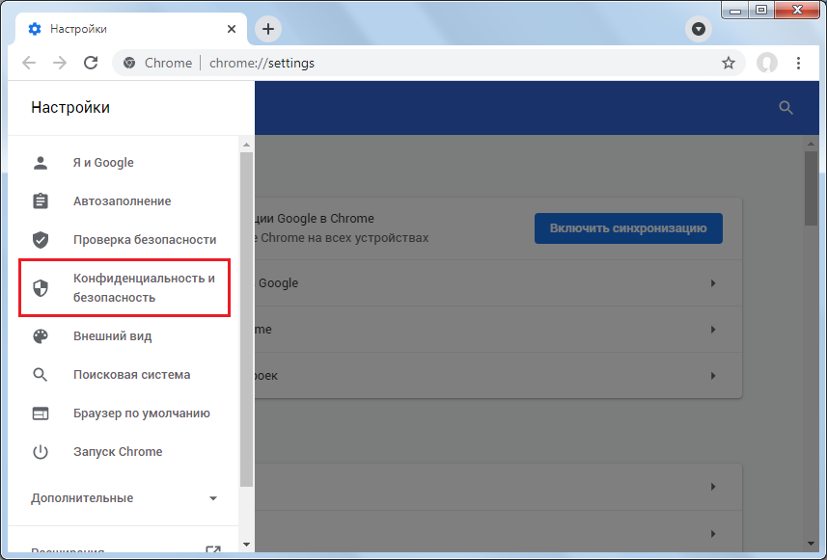Open Поисковая система section
The height and width of the screenshot is (560, 827).
pyautogui.click(x=124, y=375)
